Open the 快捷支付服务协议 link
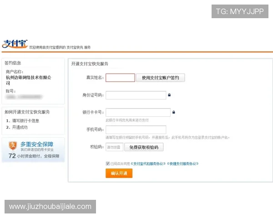 (x=182, y=163)
